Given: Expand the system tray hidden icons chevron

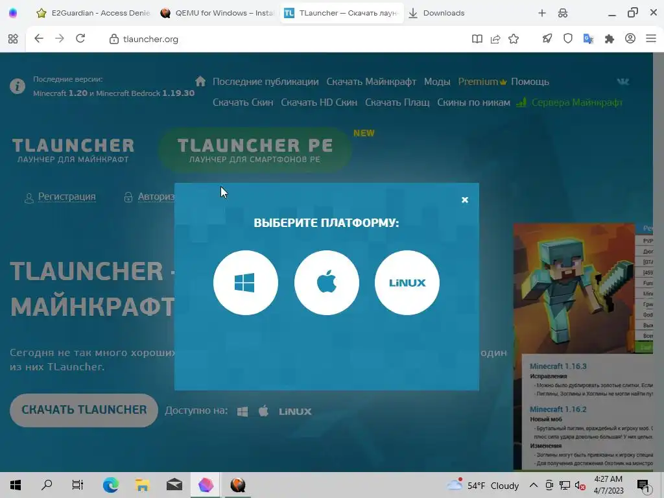Looking at the screenshot, I should pyautogui.click(x=534, y=485).
